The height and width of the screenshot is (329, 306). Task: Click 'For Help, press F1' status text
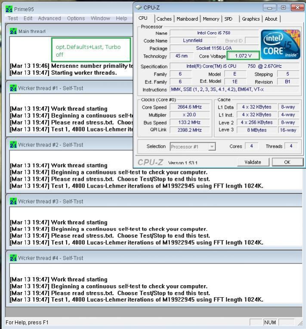27,322
